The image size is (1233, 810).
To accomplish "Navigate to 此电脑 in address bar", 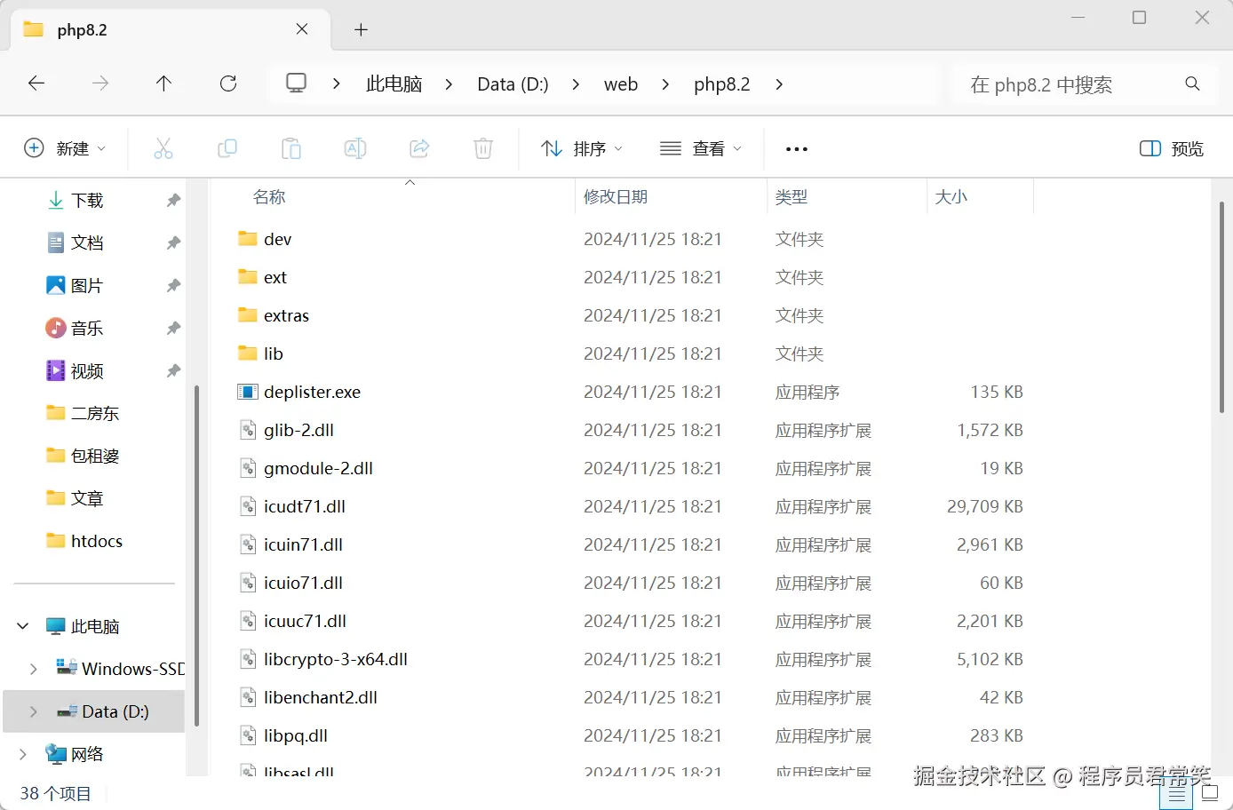I will 394,83.
